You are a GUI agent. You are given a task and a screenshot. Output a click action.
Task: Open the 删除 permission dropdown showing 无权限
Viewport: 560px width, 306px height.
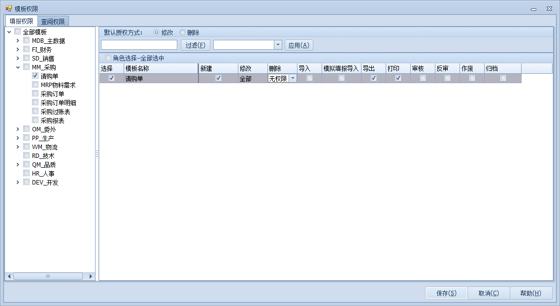point(293,78)
